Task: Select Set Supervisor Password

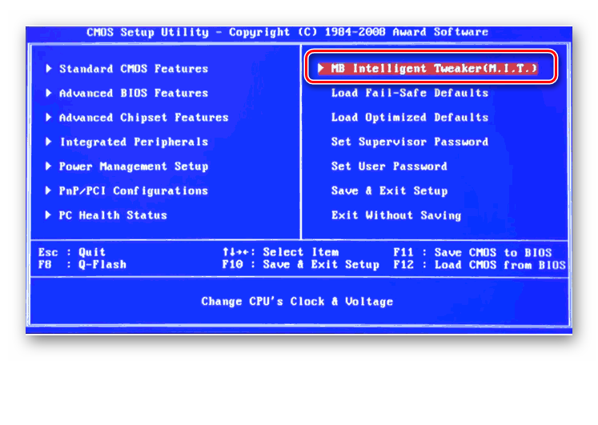Action: (x=410, y=142)
